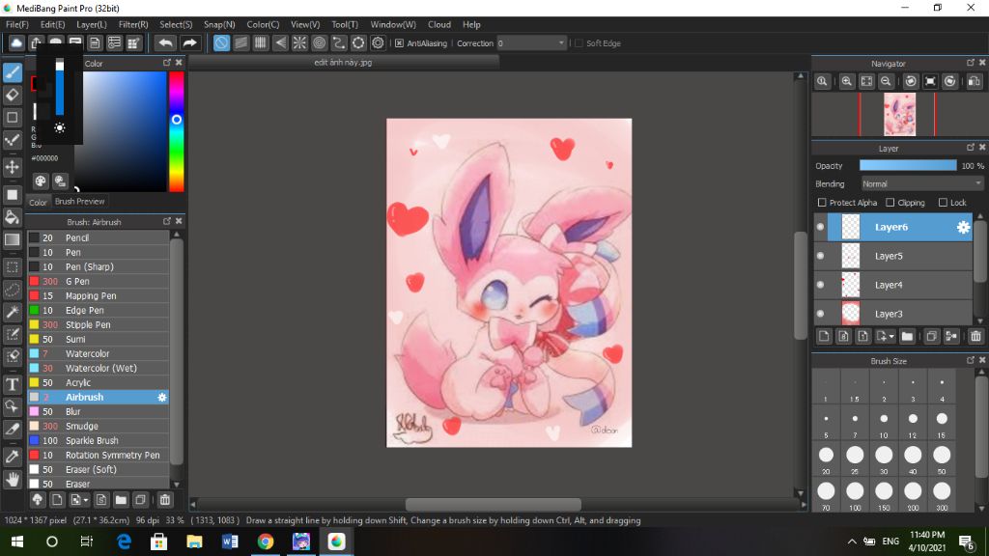989x556 pixels.
Task: Create new layer in Layer panel
Action: point(824,336)
